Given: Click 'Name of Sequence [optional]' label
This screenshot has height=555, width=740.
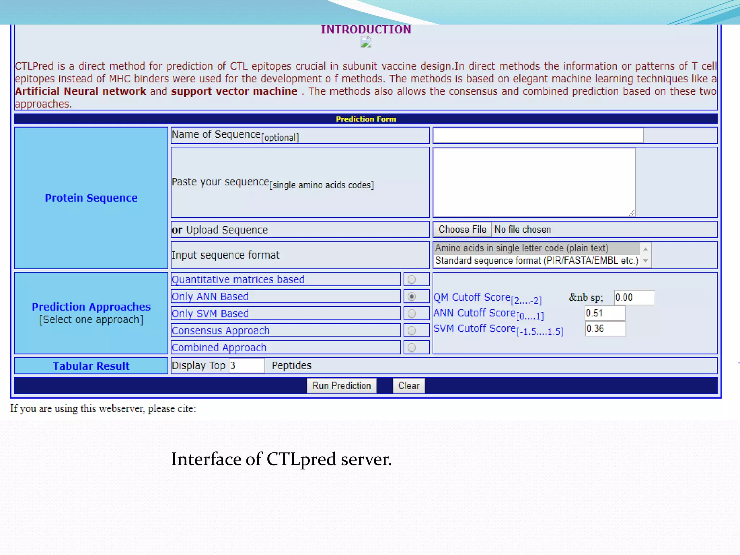Looking at the screenshot, I should 235,135.
